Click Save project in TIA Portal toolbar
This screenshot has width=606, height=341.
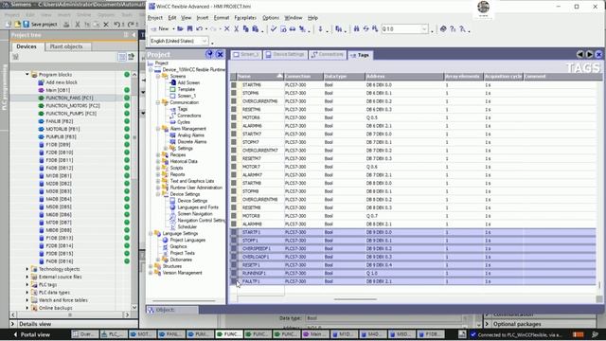coord(40,25)
